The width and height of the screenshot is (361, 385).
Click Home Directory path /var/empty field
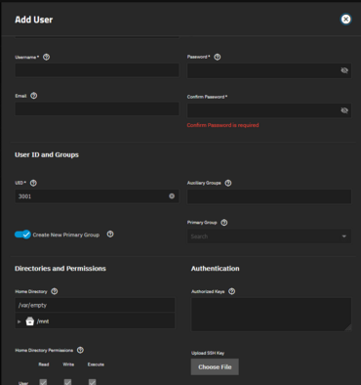95,305
